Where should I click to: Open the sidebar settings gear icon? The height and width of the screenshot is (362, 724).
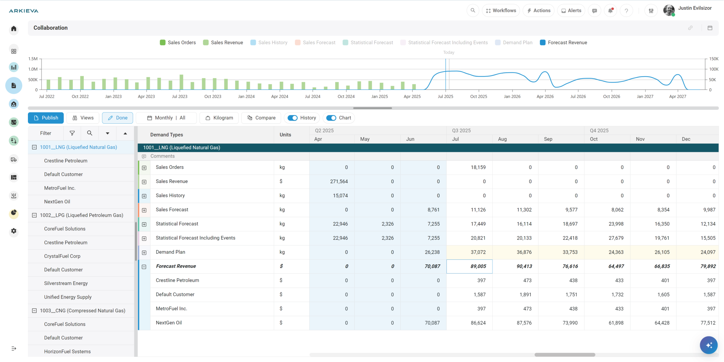[14, 231]
